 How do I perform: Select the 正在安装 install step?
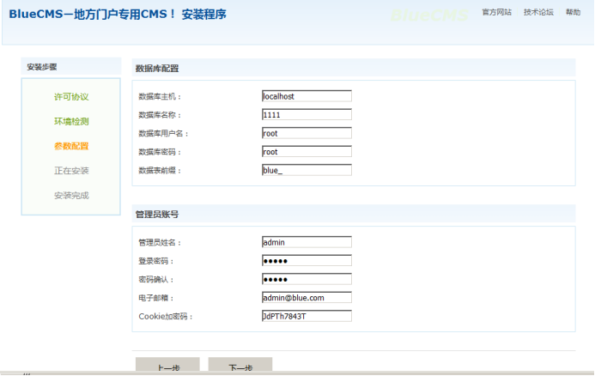[x=71, y=171]
